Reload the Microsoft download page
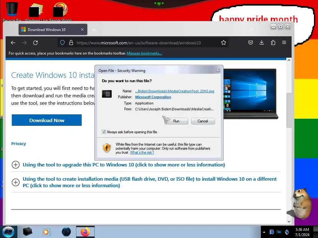This screenshot has width=318, height=238. point(35,43)
